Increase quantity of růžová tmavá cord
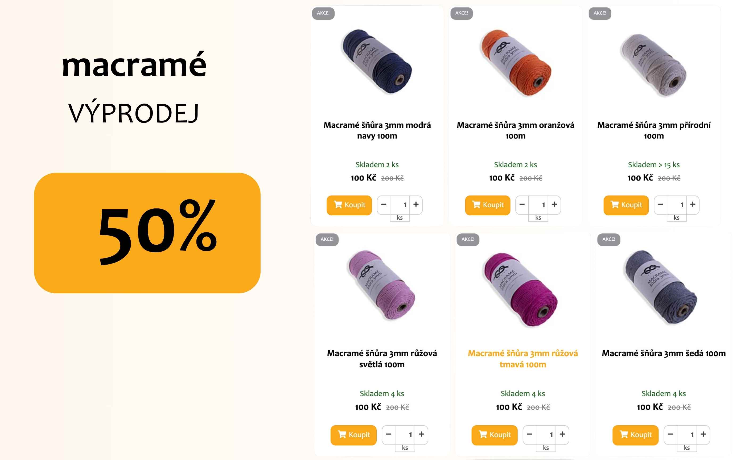 (x=562, y=434)
